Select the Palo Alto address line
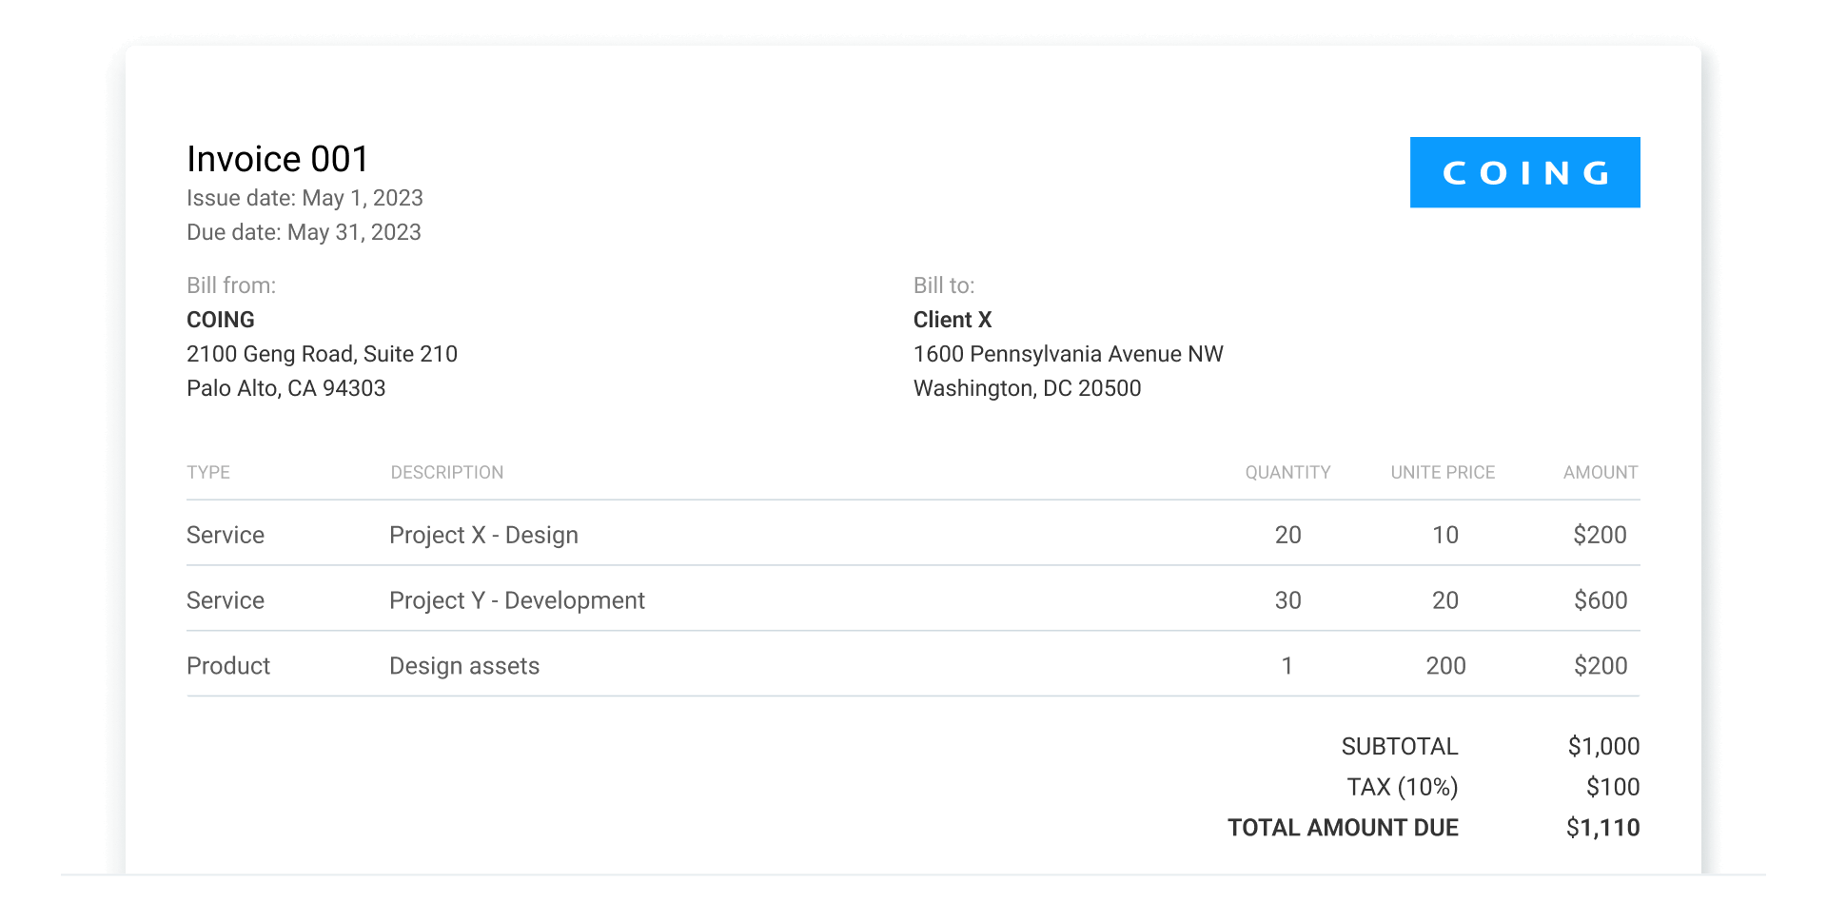This screenshot has width=1827, height=922. 285,387
